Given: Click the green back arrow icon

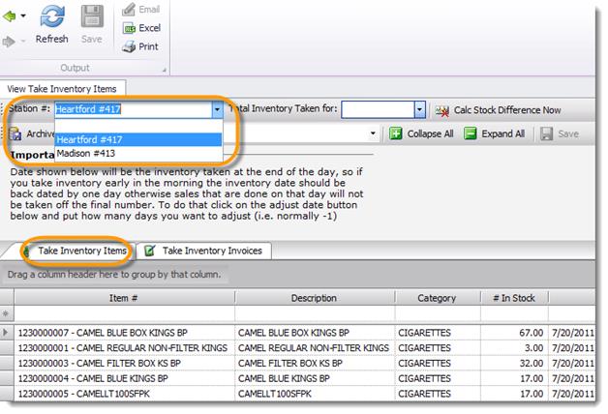Looking at the screenshot, I should pos(11,16).
